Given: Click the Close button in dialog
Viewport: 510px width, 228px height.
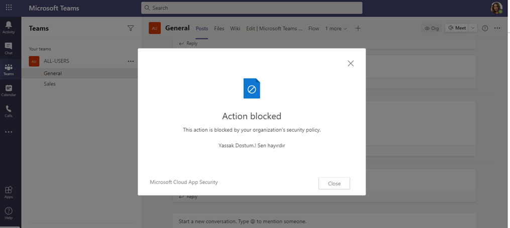Looking at the screenshot, I should [334, 183].
